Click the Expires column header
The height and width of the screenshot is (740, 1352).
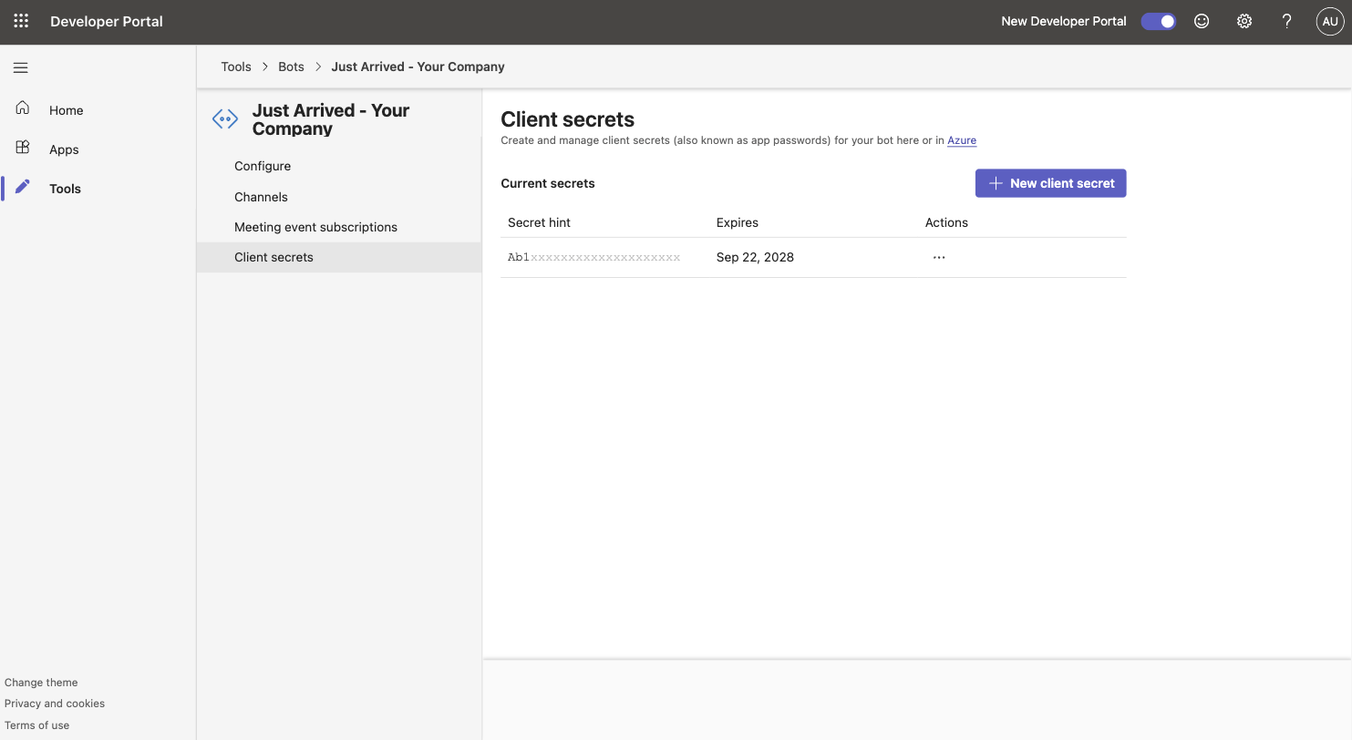pyautogui.click(x=738, y=222)
